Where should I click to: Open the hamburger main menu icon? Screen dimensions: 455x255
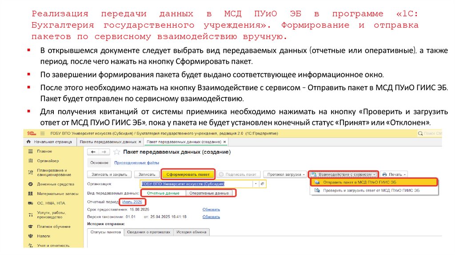coord(42,133)
